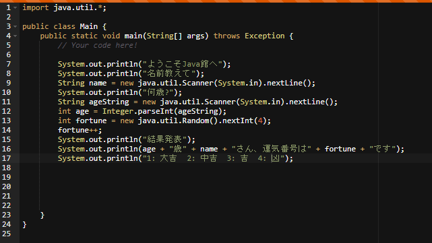Image resolution: width=432 pixels, height=243 pixels.
Task: Click the string "さん、運気番号は"
Action: coord(272,149)
